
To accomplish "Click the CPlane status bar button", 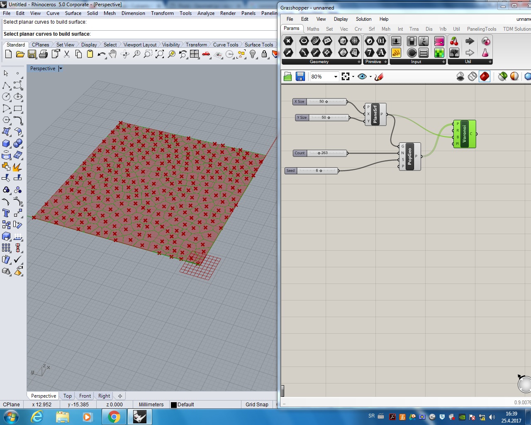I will [11, 405].
